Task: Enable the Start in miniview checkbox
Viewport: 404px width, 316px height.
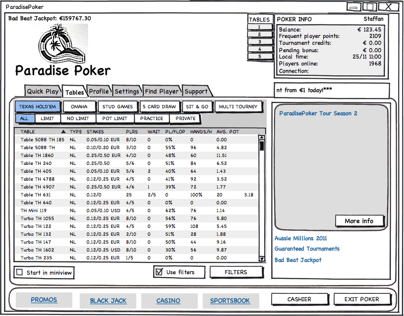Action: pos(20,272)
